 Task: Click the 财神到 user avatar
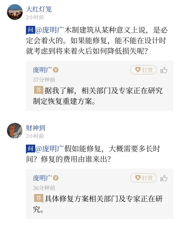[15, 130]
